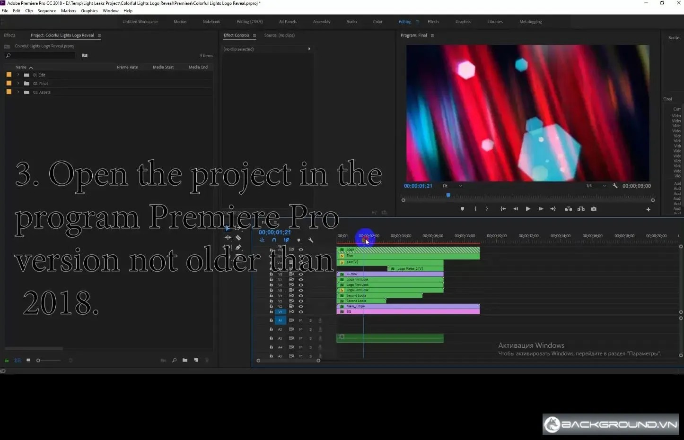Screen dimensions: 684x440
Task: Toggle Linked Selection icon in timeline
Action: 286,240
